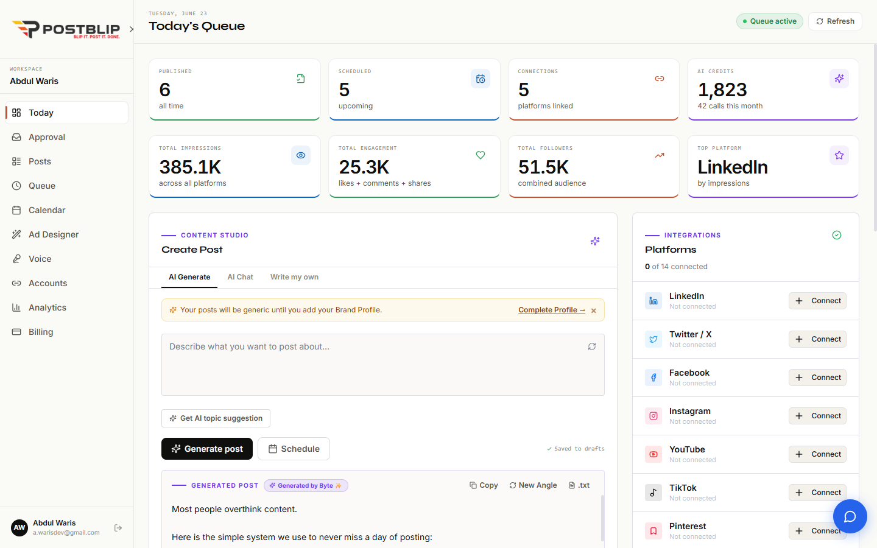Click the generated post scrollbar
This screenshot has height=548, width=877.
pos(603,518)
